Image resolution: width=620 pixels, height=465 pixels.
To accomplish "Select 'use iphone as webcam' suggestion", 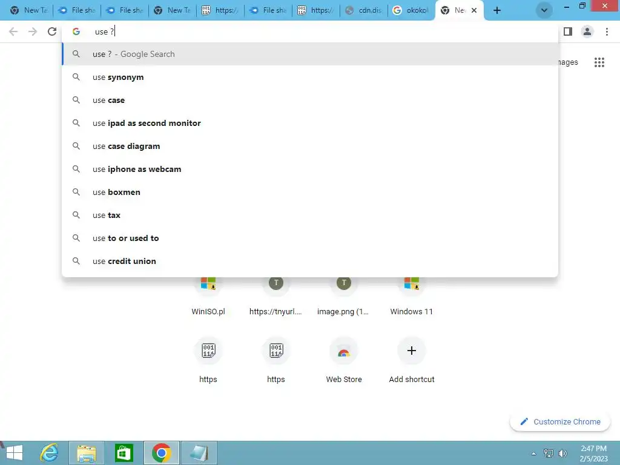I will pos(310,169).
